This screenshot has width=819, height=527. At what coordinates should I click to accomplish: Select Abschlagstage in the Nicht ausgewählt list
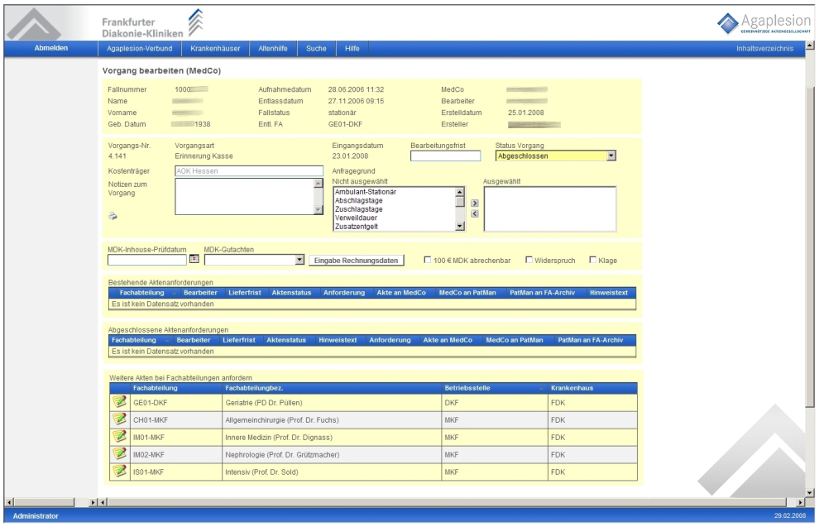tap(395, 200)
